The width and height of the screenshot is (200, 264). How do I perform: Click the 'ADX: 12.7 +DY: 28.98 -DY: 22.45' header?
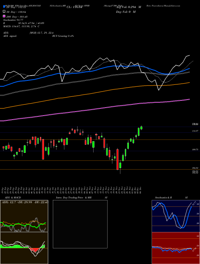click(25, 202)
